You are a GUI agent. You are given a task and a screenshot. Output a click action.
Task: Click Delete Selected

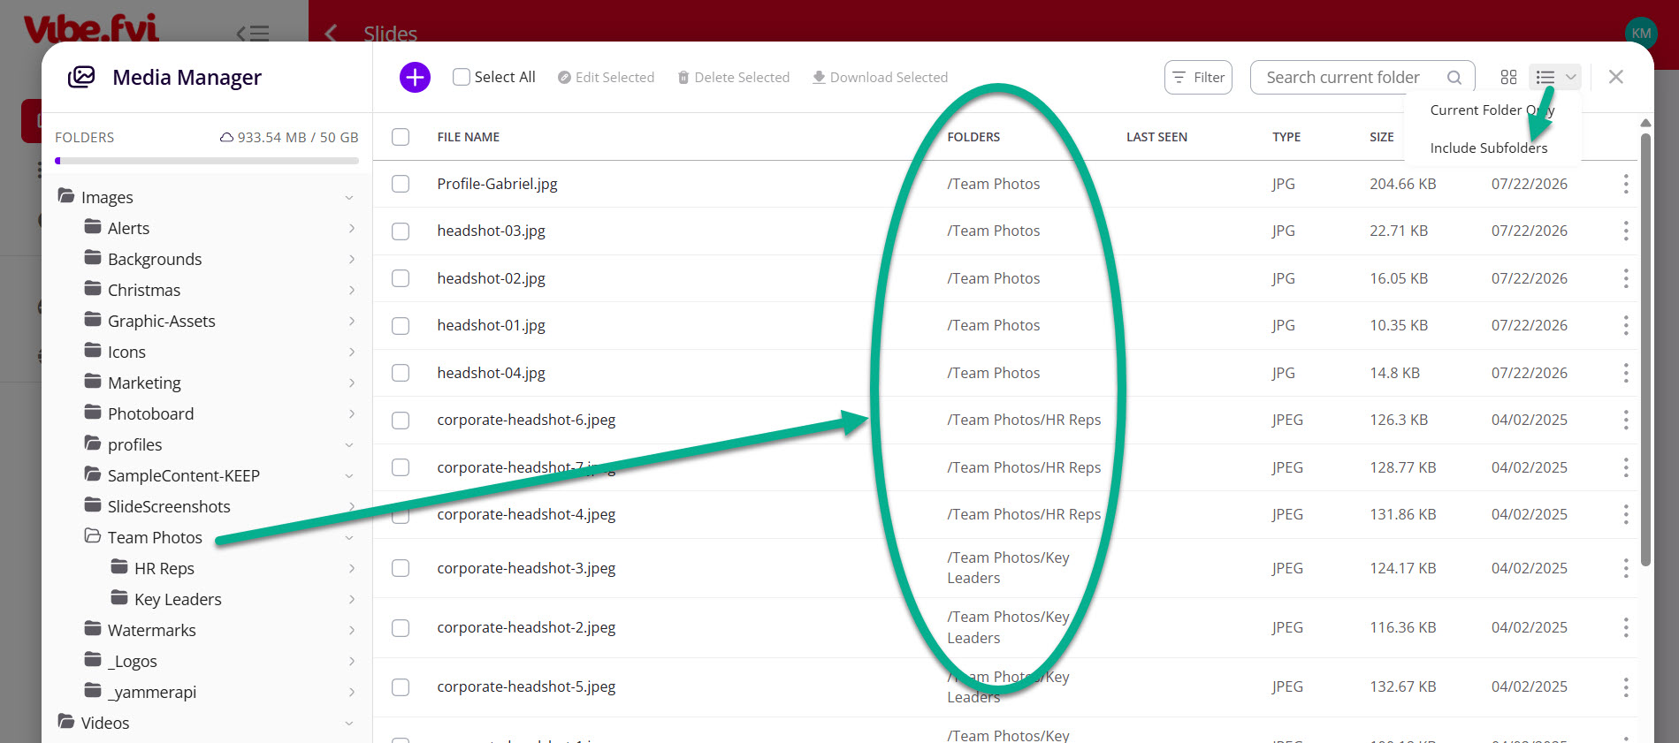click(x=733, y=78)
